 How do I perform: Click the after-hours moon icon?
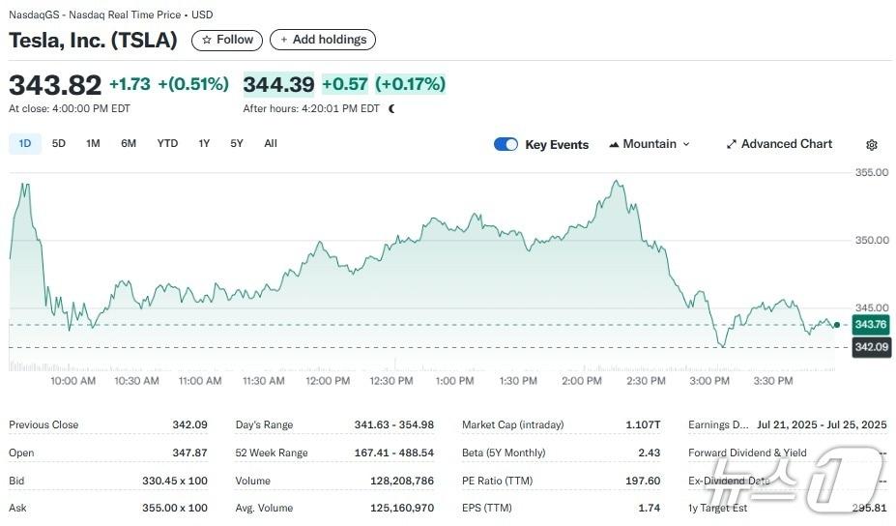coord(391,108)
